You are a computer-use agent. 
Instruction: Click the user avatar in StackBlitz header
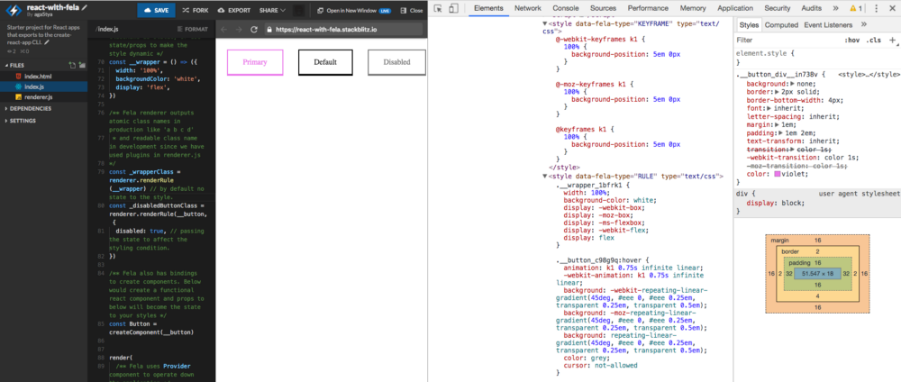coord(298,10)
